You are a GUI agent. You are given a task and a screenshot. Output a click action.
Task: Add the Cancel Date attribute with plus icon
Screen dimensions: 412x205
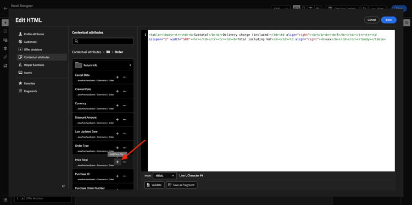pos(117,77)
